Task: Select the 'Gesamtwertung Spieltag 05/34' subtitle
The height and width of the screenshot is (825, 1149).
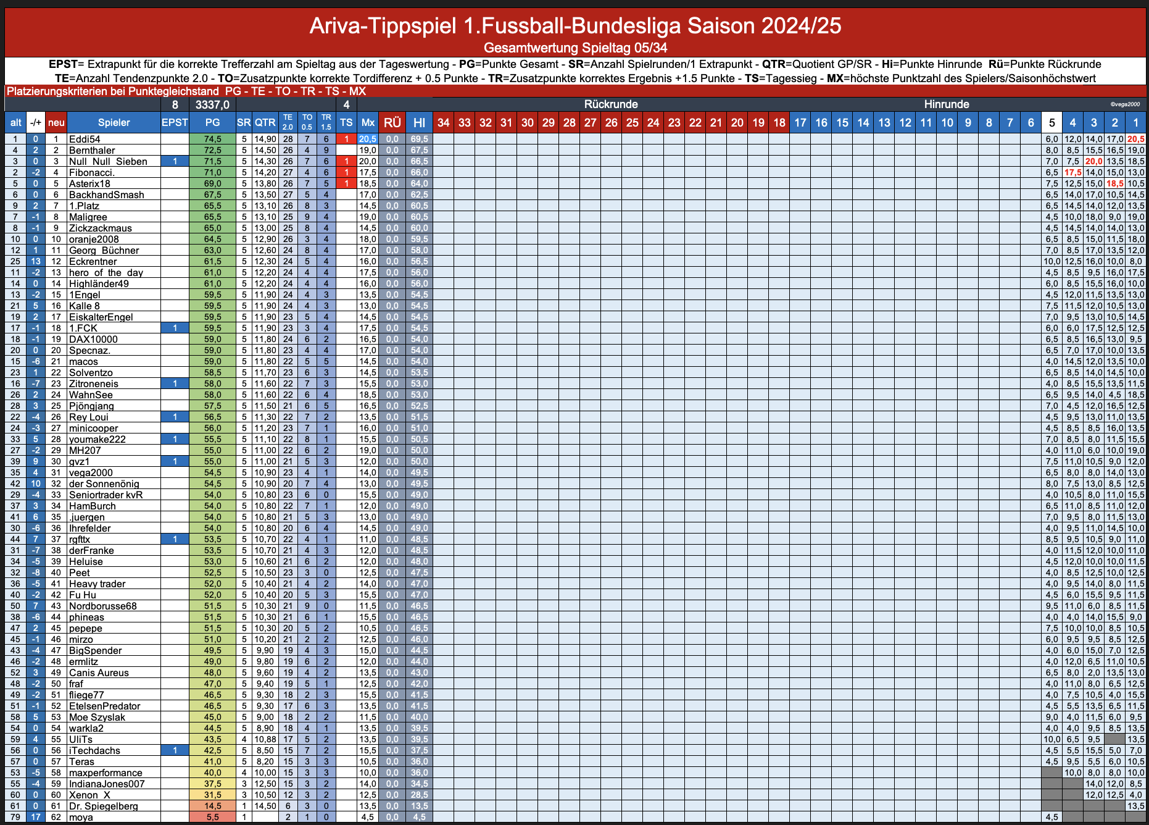Action: (575, 48)
